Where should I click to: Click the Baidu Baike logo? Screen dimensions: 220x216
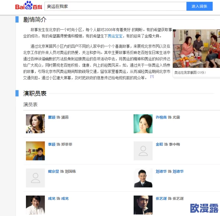tap(29, 6)
